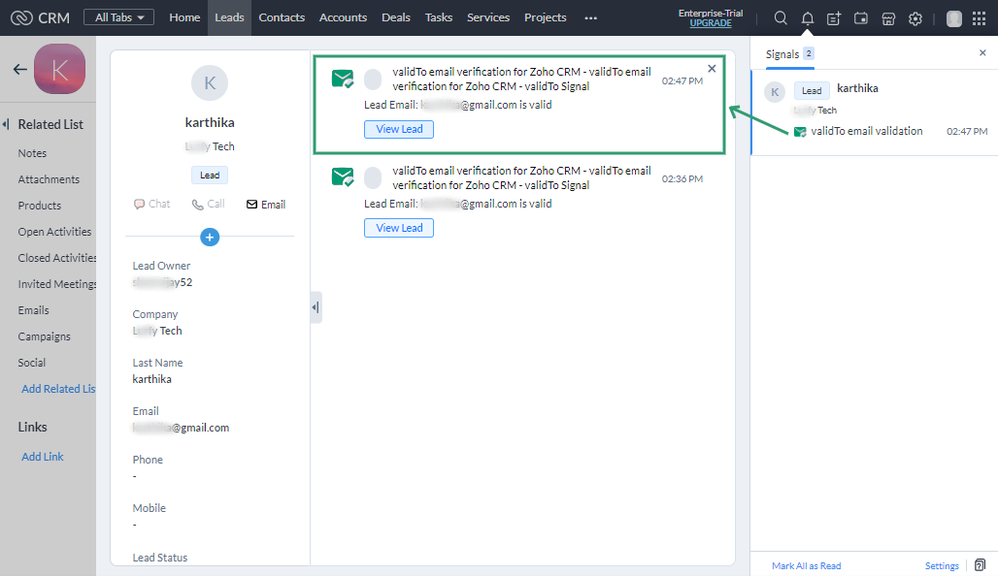Open Social in the Related List
Viewport: 998px width, 576px height.
click(x=32, y=363)
